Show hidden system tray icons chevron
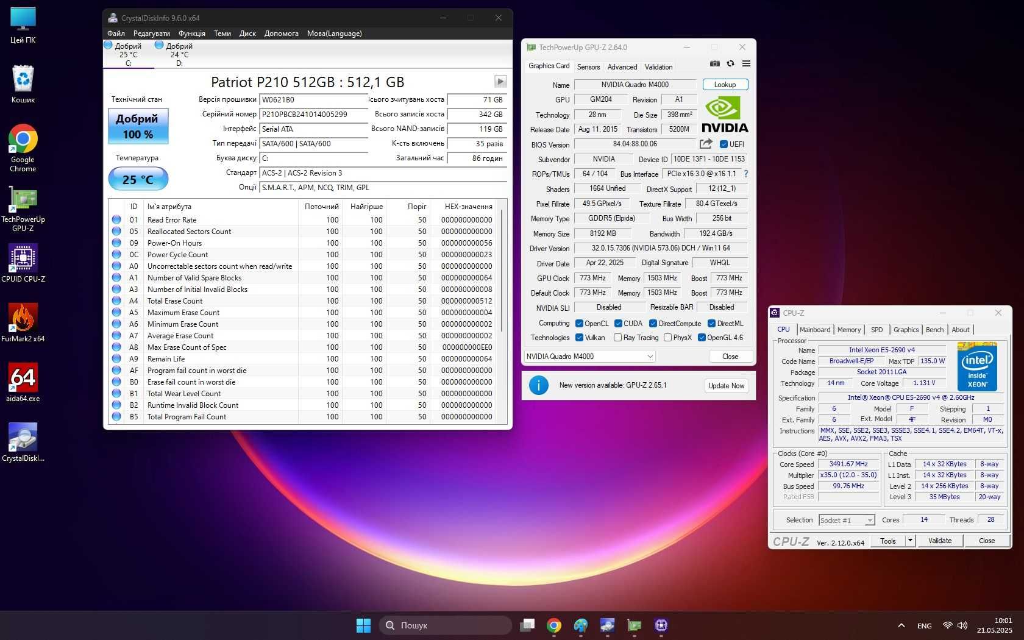Viewport: 1024px width, 640px height. [901, 625]
